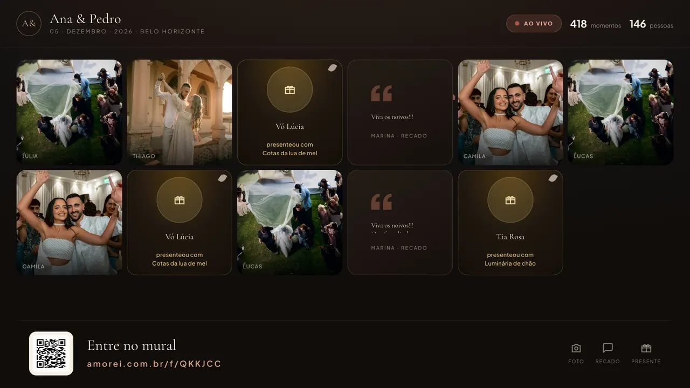
Task: View Lucas's photo between Vó Lúcia and Marina cards
Action: 290,223
